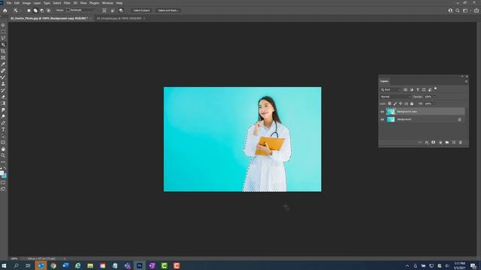The image size is (481, 270).
Task: Switch to the second document tab
Action: [x=119, y=18]
